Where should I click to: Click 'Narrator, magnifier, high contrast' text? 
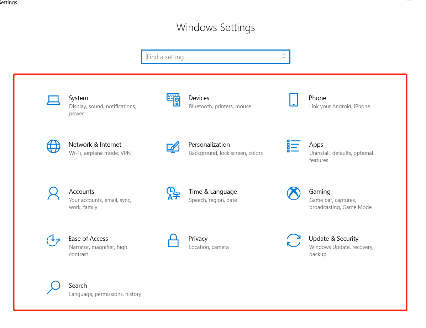coord(98,251)
